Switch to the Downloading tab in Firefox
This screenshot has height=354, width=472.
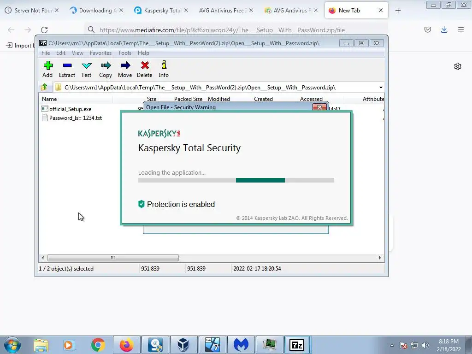96,11
